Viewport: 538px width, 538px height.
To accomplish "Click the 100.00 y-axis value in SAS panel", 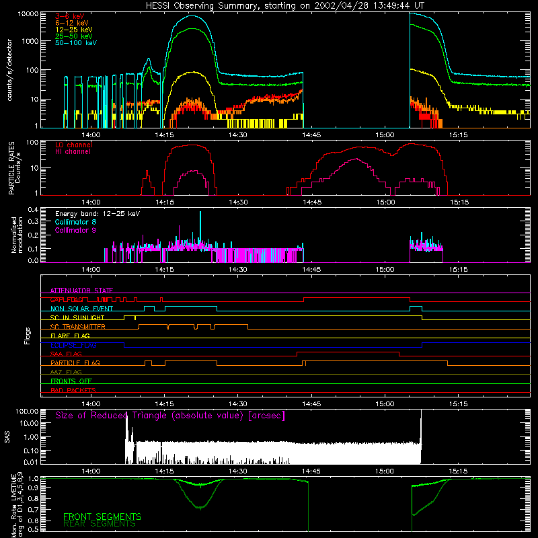I will pos(27,411).
